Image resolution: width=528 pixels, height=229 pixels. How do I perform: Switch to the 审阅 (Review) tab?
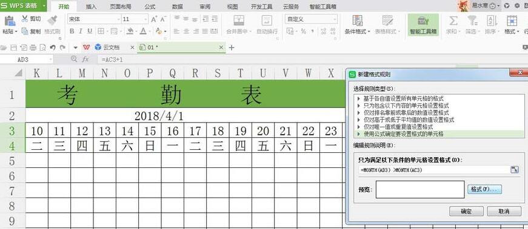[205, 7]
